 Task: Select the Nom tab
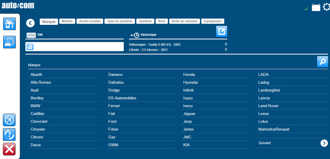point(162,21)
